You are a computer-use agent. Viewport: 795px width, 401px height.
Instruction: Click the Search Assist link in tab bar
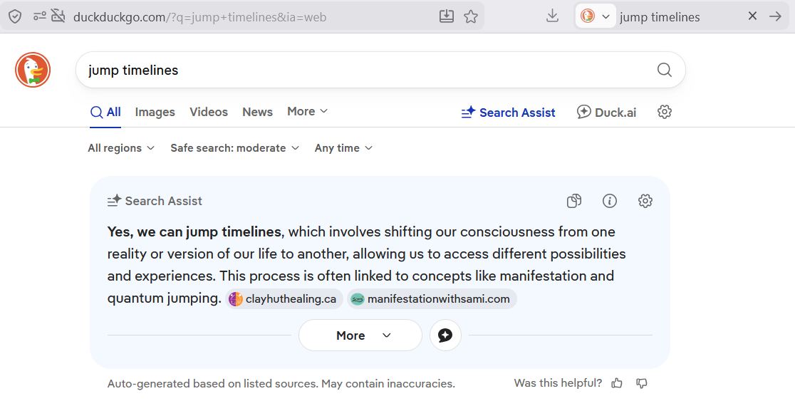tap(508, 113)
